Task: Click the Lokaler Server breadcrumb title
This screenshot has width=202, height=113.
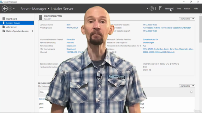Action: click(62, 9)
